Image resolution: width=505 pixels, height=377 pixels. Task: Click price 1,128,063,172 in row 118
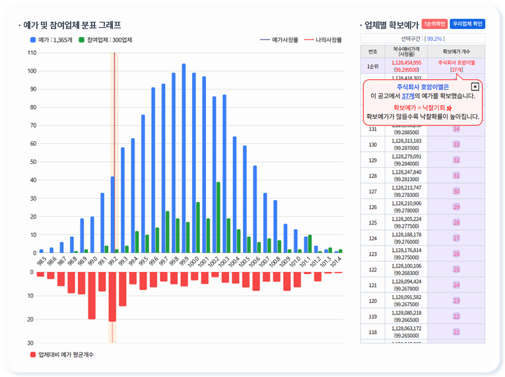(406, 329)
